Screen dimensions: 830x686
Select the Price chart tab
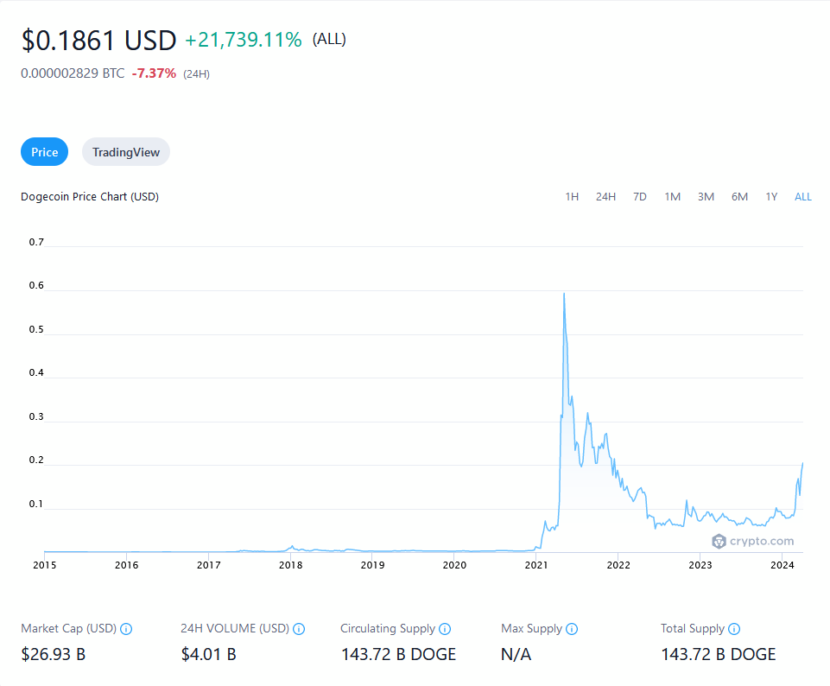(44, 152)
